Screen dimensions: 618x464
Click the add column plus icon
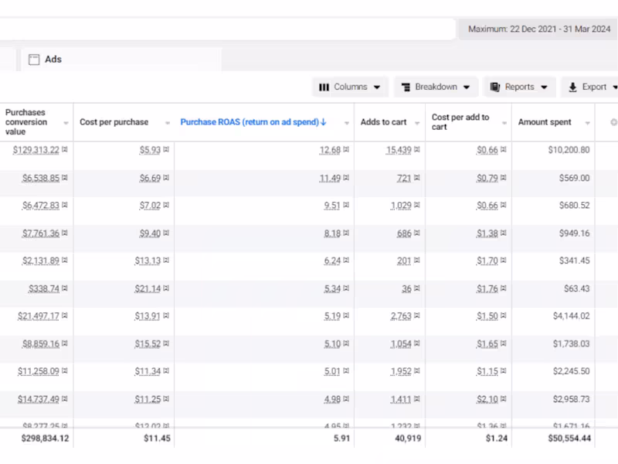pyautogui.click(x=613, y=122)
